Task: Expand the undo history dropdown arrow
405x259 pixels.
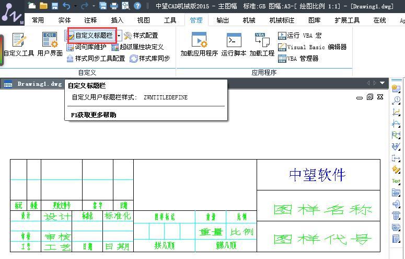Action: click(75, 6)
